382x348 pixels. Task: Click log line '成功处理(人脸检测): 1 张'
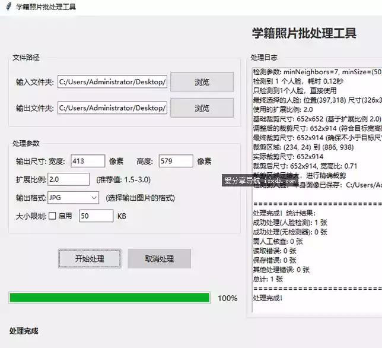click(x=290, y=223)
